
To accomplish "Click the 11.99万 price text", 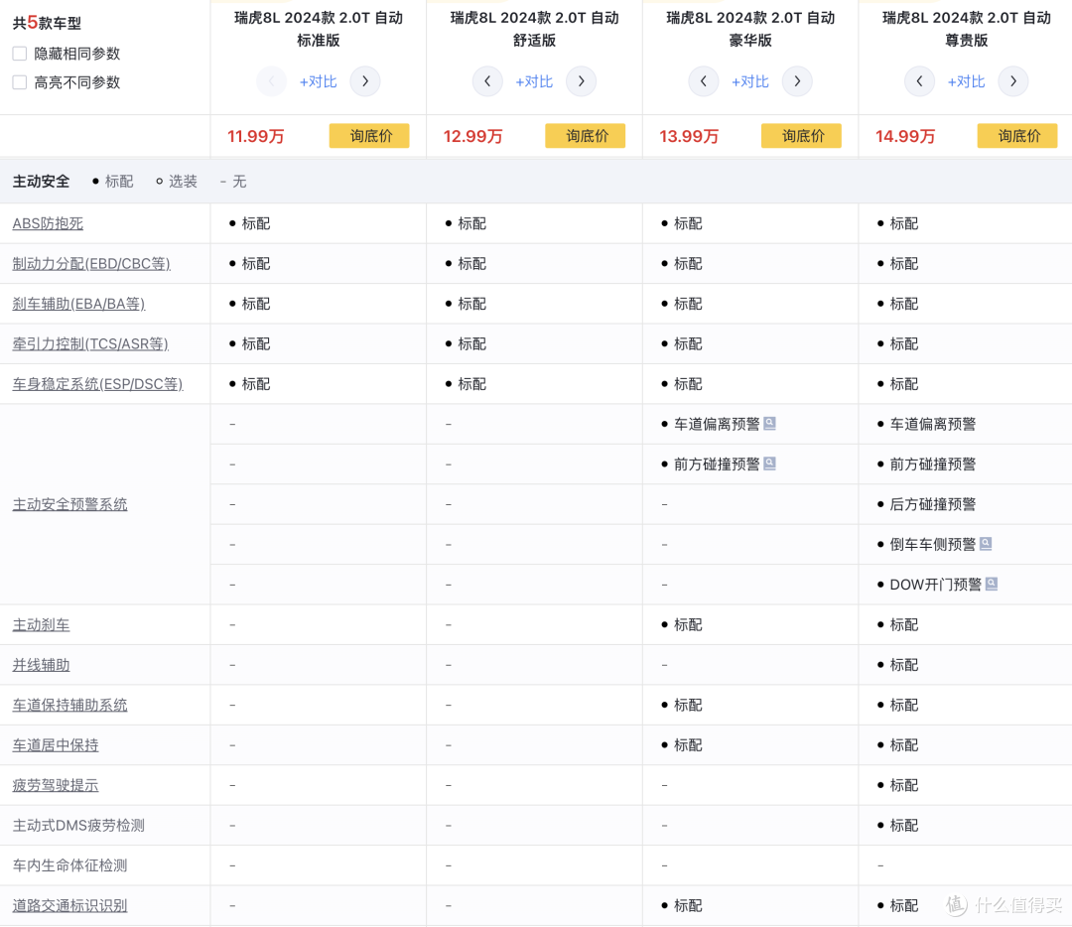I will pyautogui.click(x=256, y=136).
